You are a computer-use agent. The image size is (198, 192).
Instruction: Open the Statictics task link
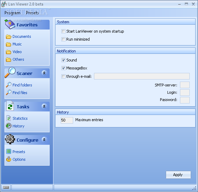(20, 118)
